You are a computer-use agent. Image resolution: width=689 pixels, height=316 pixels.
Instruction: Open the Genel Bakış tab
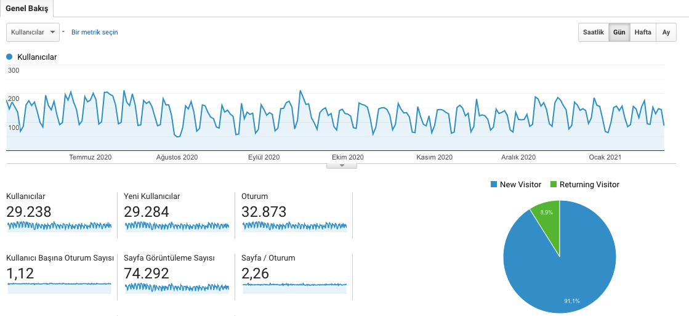point(27,9)
